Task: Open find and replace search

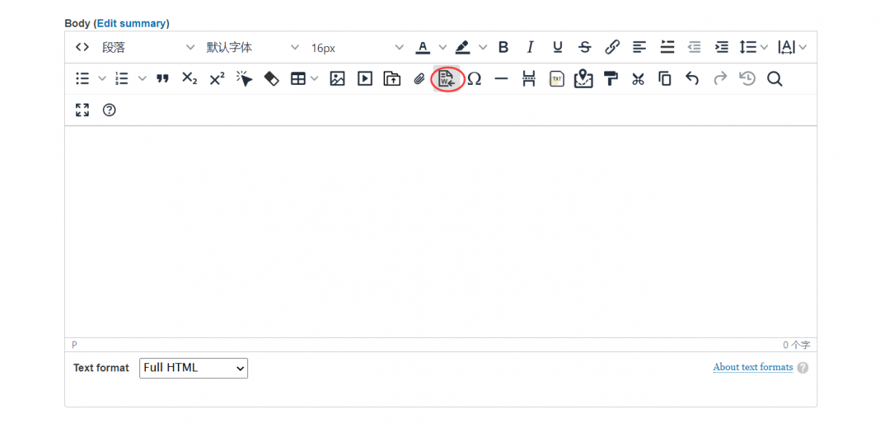Action: coord(775,79)
